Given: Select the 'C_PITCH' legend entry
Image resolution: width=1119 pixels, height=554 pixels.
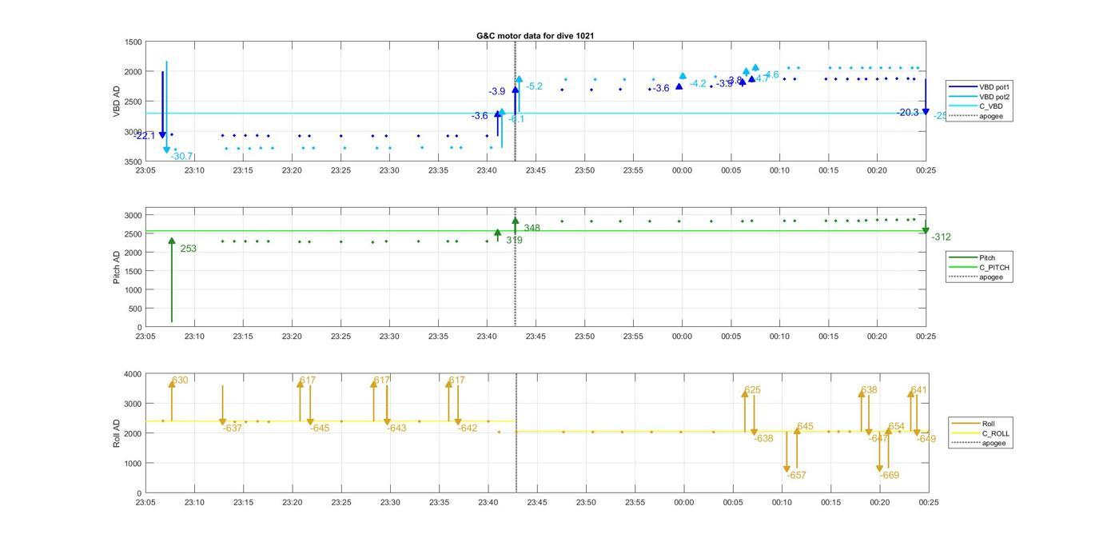Looking at the screenshot, I should pos(980,268).
